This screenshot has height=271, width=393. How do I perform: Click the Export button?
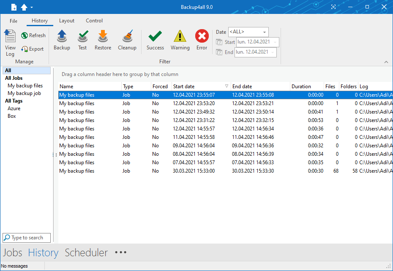click(x=33, y=49)
